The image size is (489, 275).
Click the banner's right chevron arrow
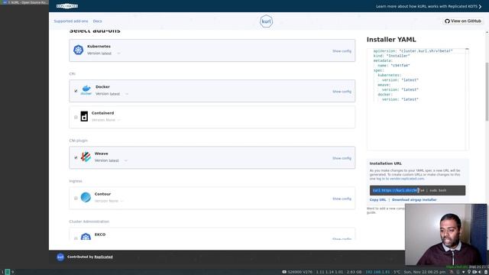[480, 6]
